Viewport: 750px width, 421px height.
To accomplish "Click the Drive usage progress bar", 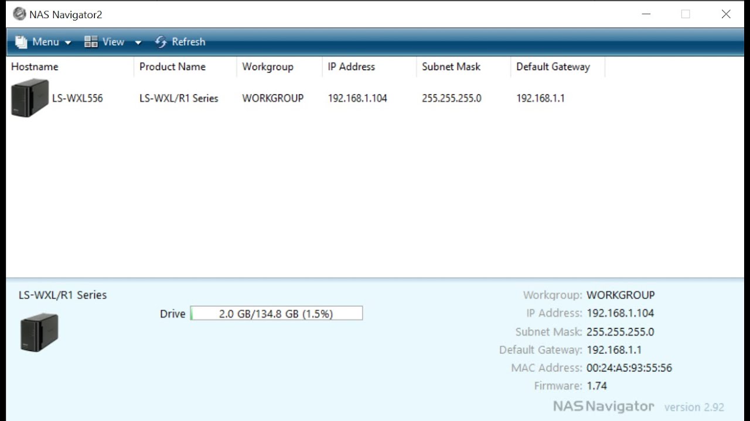I will coord(277,313).
